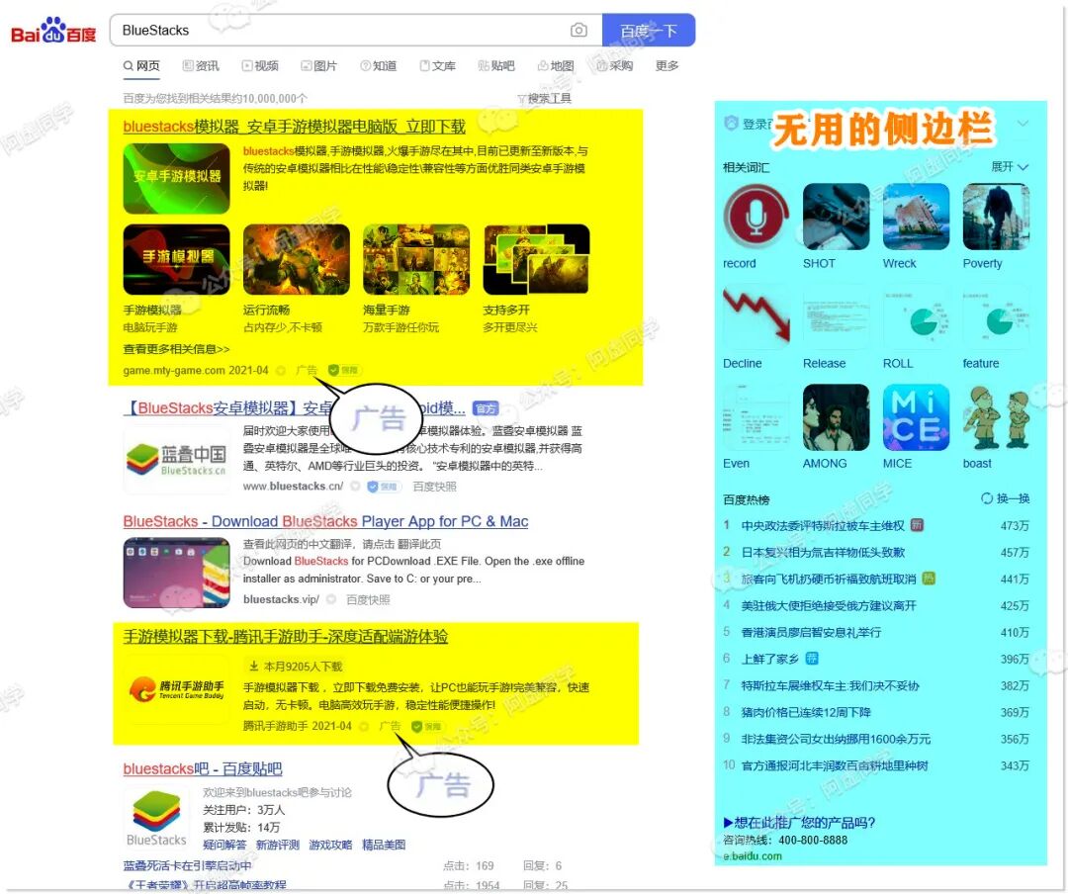Click the Even related-term image

(756, 417)
